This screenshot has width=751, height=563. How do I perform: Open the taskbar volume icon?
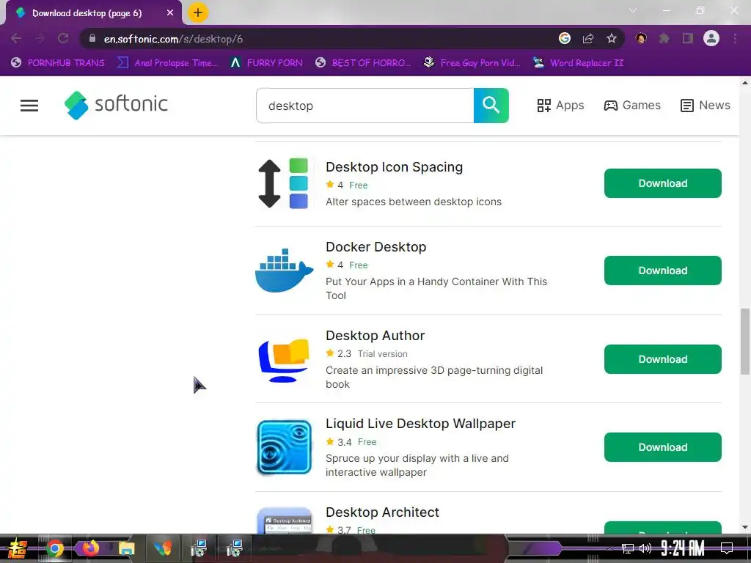coord(645,548)
